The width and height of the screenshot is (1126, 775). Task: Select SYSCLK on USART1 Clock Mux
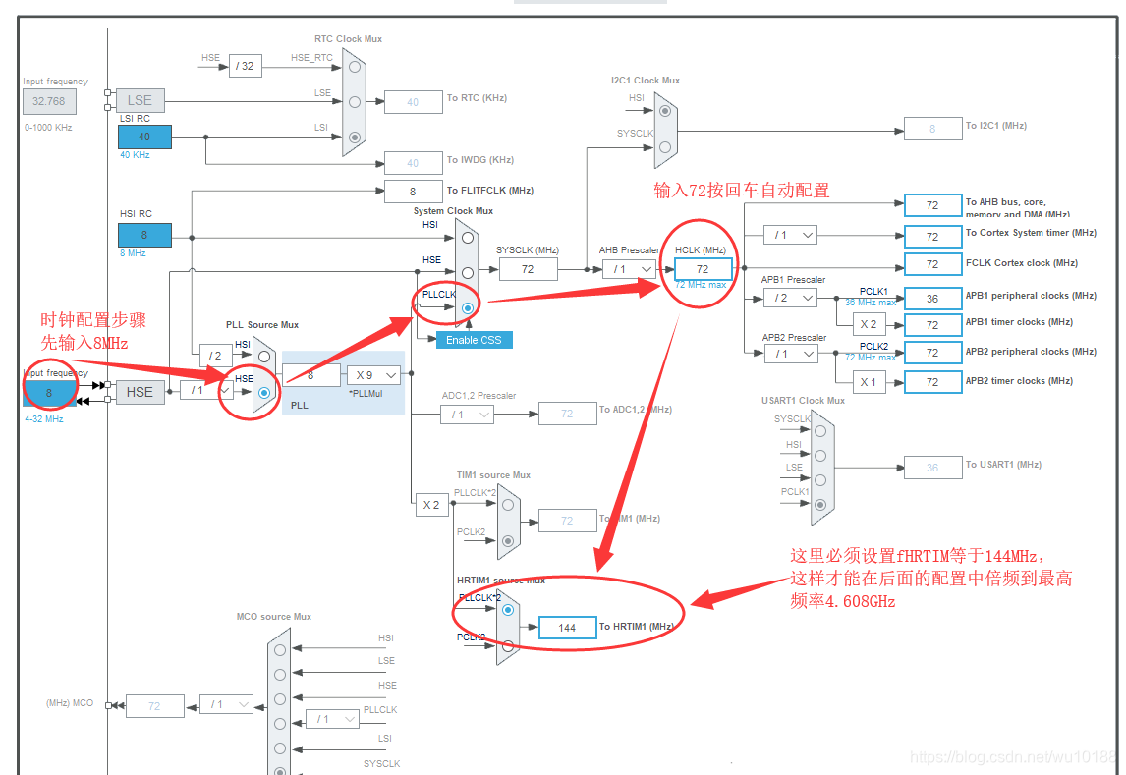click(x=820, y=431)
